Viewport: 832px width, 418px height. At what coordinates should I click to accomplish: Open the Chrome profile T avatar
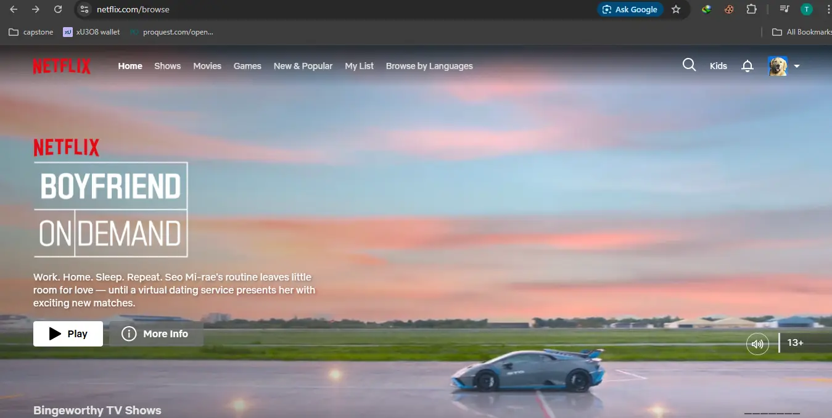coord(806,9)
